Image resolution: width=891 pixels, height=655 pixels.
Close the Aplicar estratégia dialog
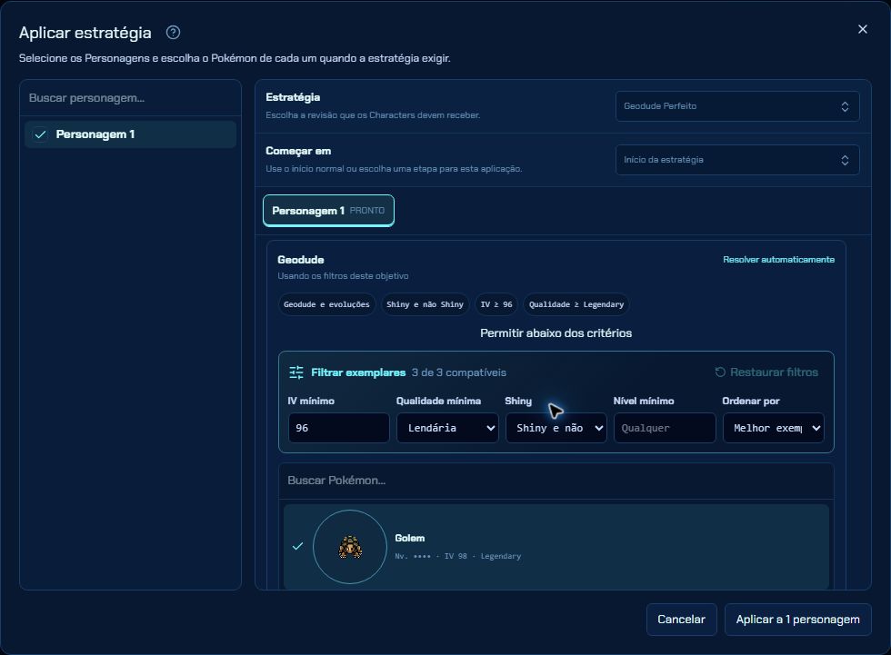[x=862, y=29]
